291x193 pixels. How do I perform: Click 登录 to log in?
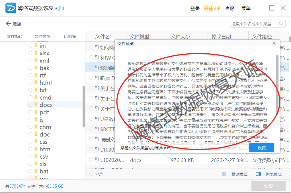[195, 8]
